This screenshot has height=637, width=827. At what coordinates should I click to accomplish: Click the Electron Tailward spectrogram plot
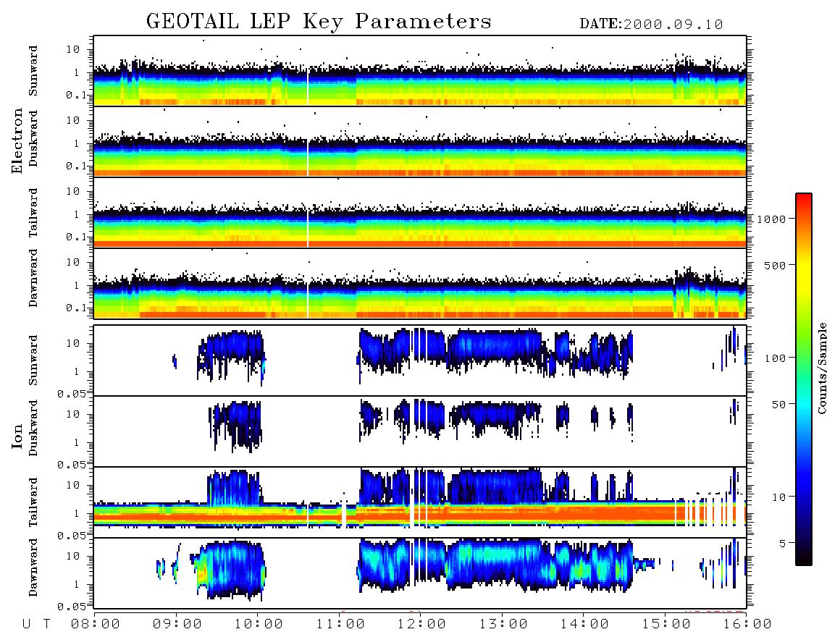click(x=420, y=213)
